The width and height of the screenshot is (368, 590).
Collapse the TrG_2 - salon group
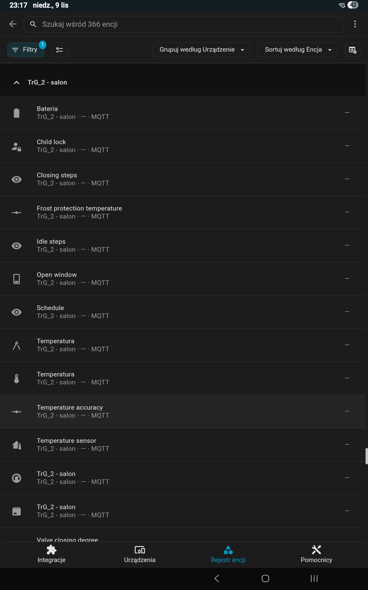point(17,82)
